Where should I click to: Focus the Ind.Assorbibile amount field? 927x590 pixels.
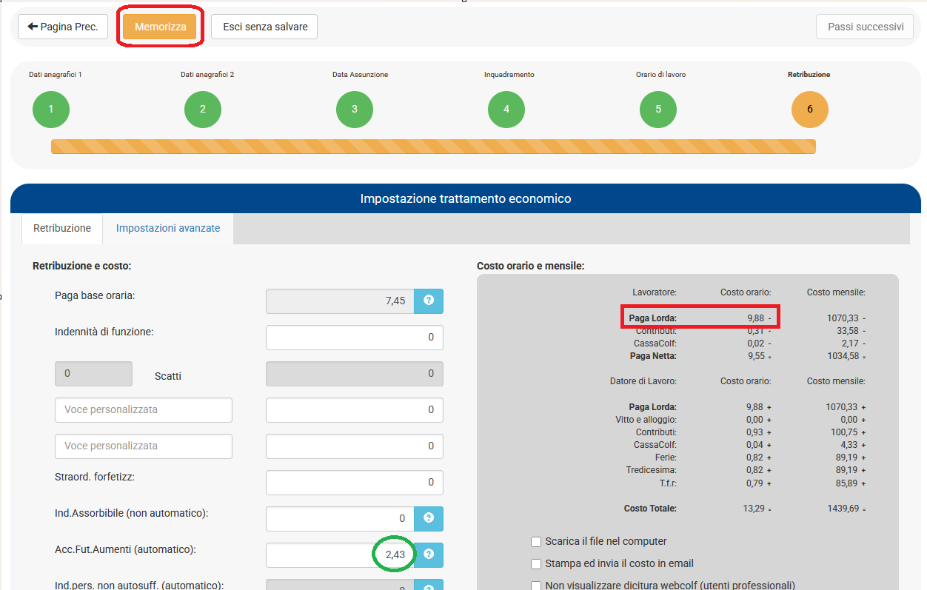(340, 518)
